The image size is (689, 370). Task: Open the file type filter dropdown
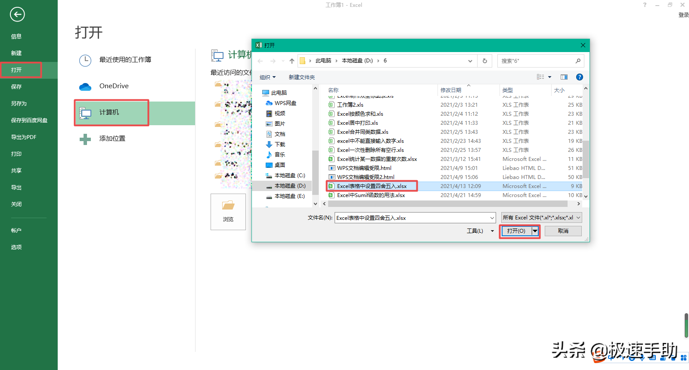[x=542, y=218]
